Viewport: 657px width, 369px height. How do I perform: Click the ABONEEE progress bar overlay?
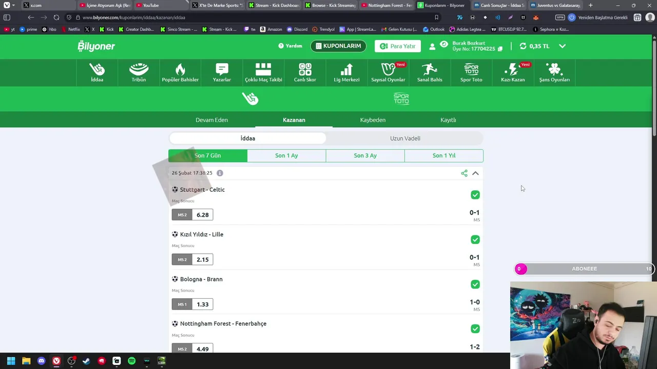pos(585,269)
